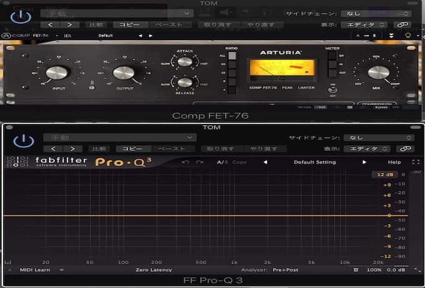The height and width of the screenshot is (288, 425).
Task: Open Analyzer Pre+Post settings
Action: (286, 270)
